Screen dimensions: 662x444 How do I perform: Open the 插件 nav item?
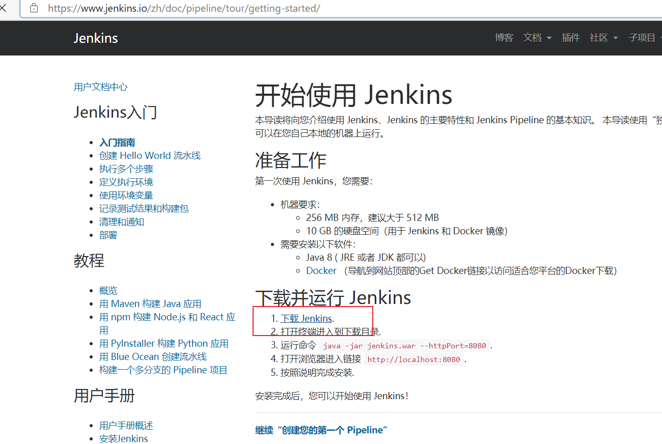point(571,38)
